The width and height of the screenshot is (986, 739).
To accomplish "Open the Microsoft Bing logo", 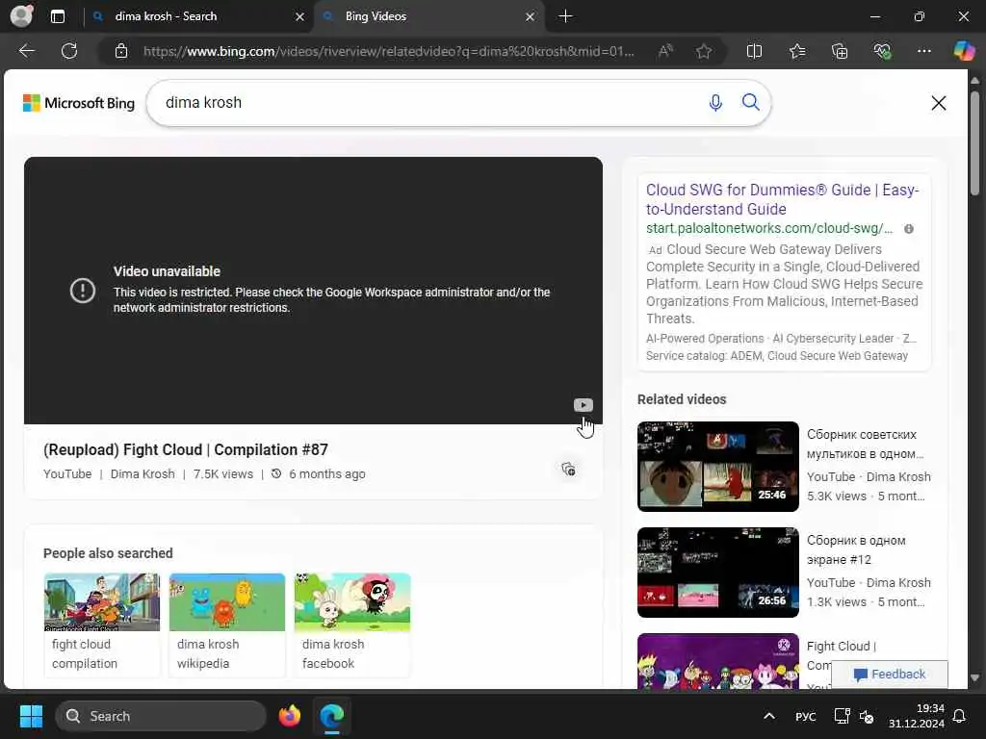I will pyautogui.click(x=79, y=102).
